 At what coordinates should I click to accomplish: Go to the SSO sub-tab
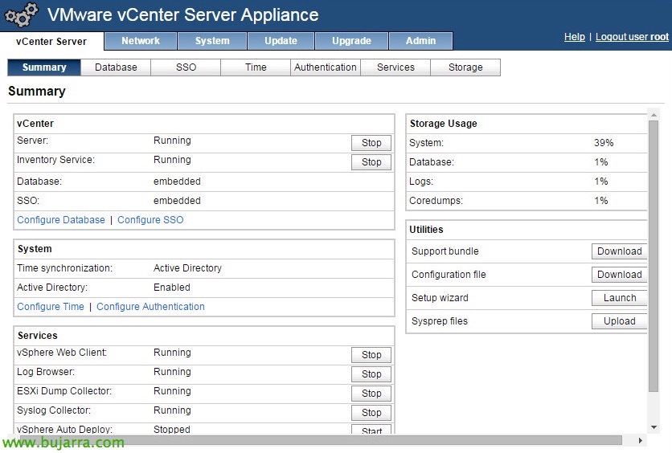click(x=186, y=67)
